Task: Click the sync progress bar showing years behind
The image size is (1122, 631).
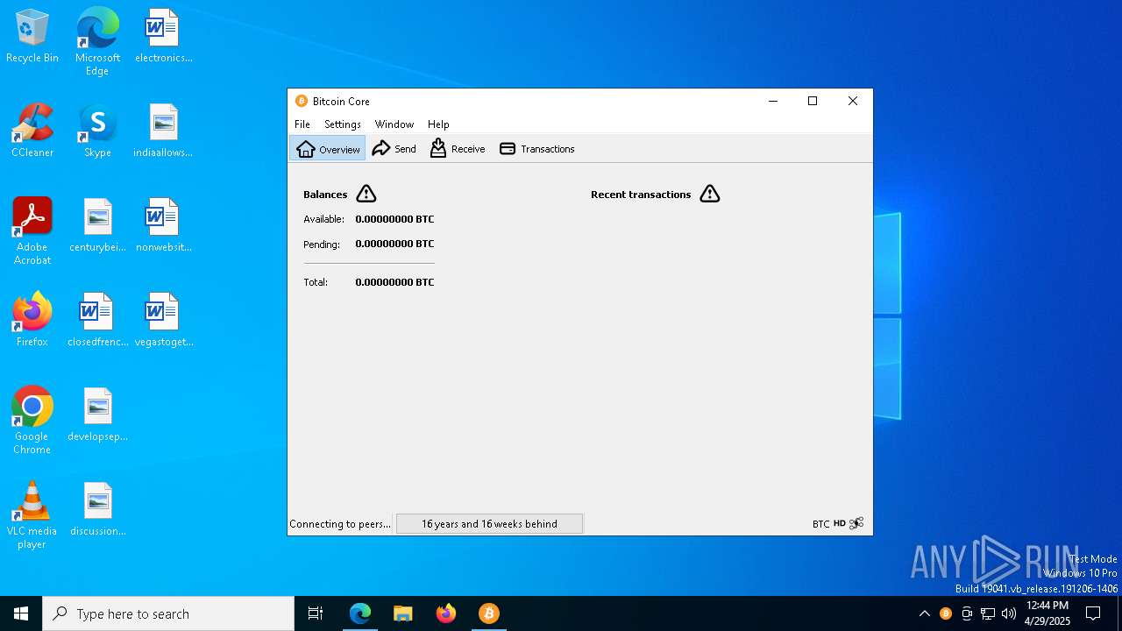Action: tap(489, 524)
